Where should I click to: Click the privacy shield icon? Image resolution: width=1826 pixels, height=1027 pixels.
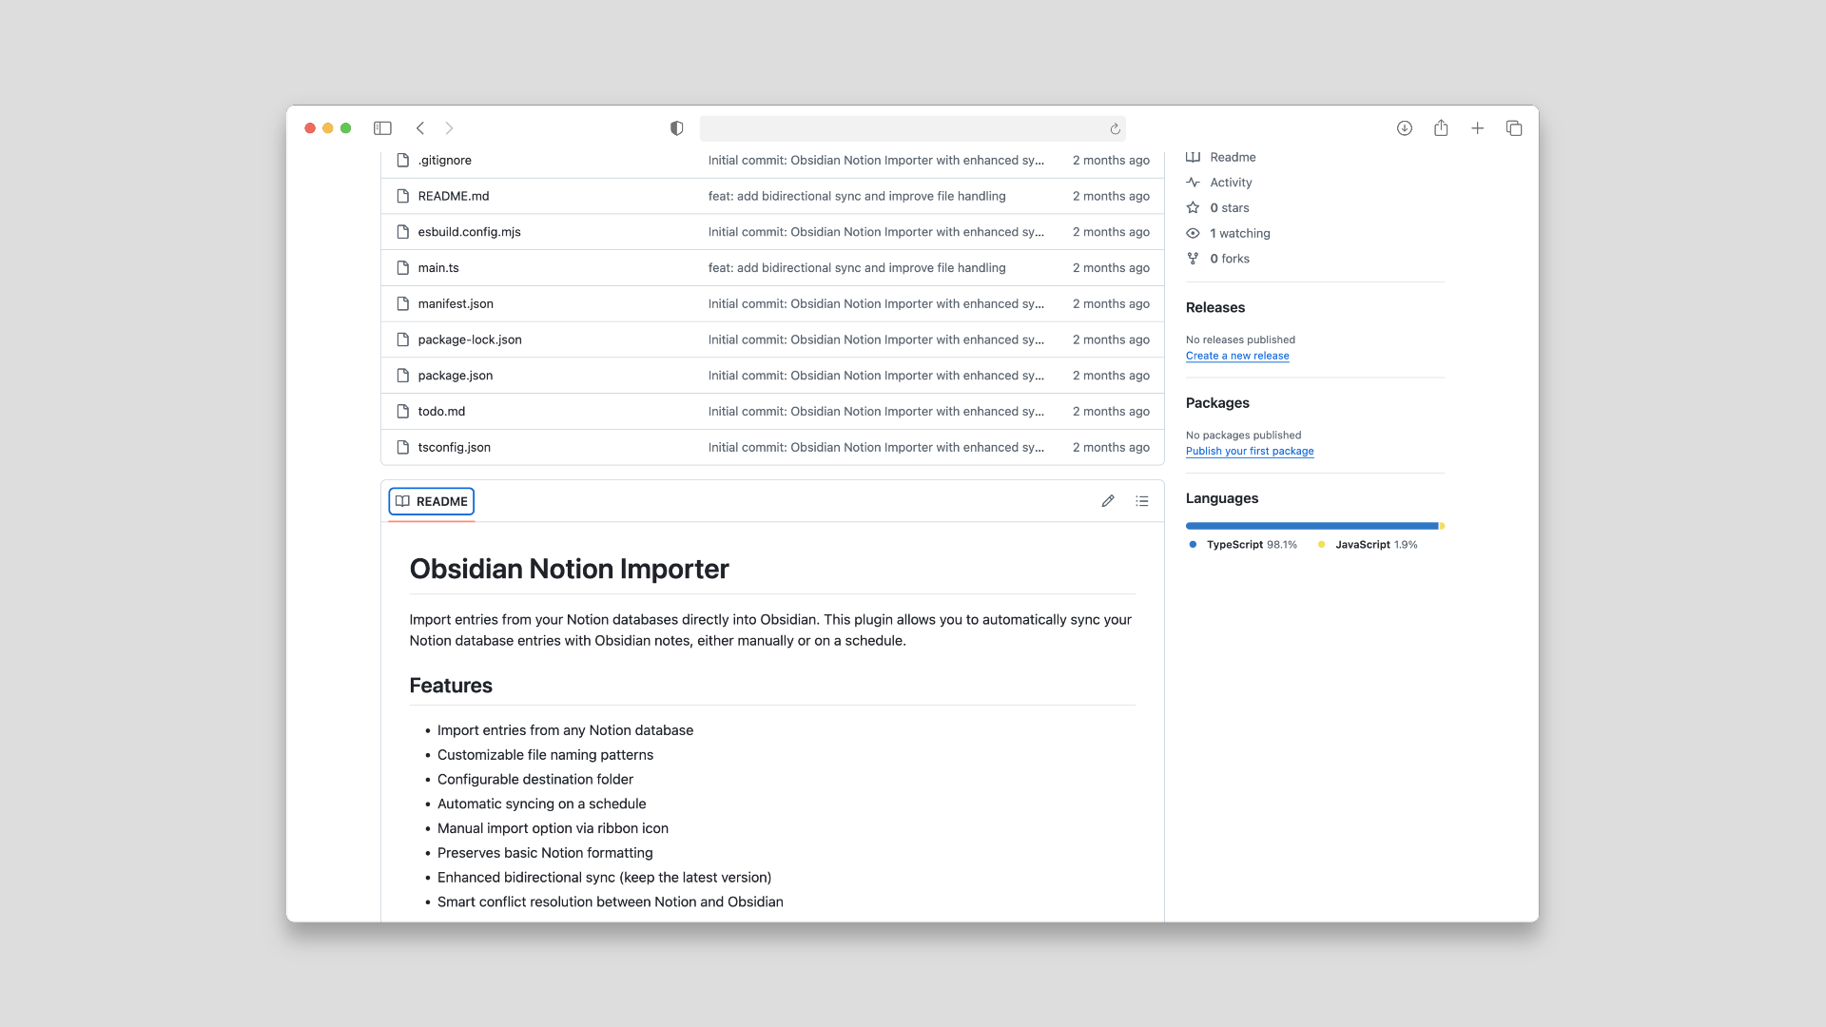point(676,128)
